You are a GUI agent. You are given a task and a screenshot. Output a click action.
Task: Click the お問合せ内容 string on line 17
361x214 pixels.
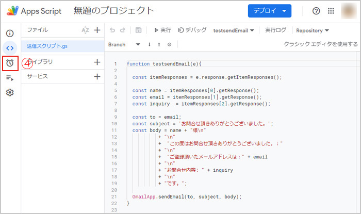click(184, 170)
